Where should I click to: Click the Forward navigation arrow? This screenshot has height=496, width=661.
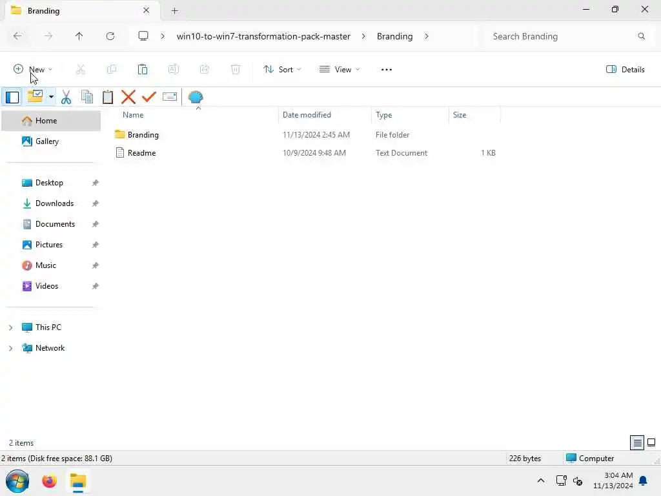click(x=48, y=36)
